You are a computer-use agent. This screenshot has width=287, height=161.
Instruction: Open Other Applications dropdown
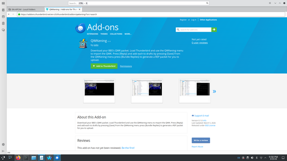pyautogui.click(x=208, y=20)
